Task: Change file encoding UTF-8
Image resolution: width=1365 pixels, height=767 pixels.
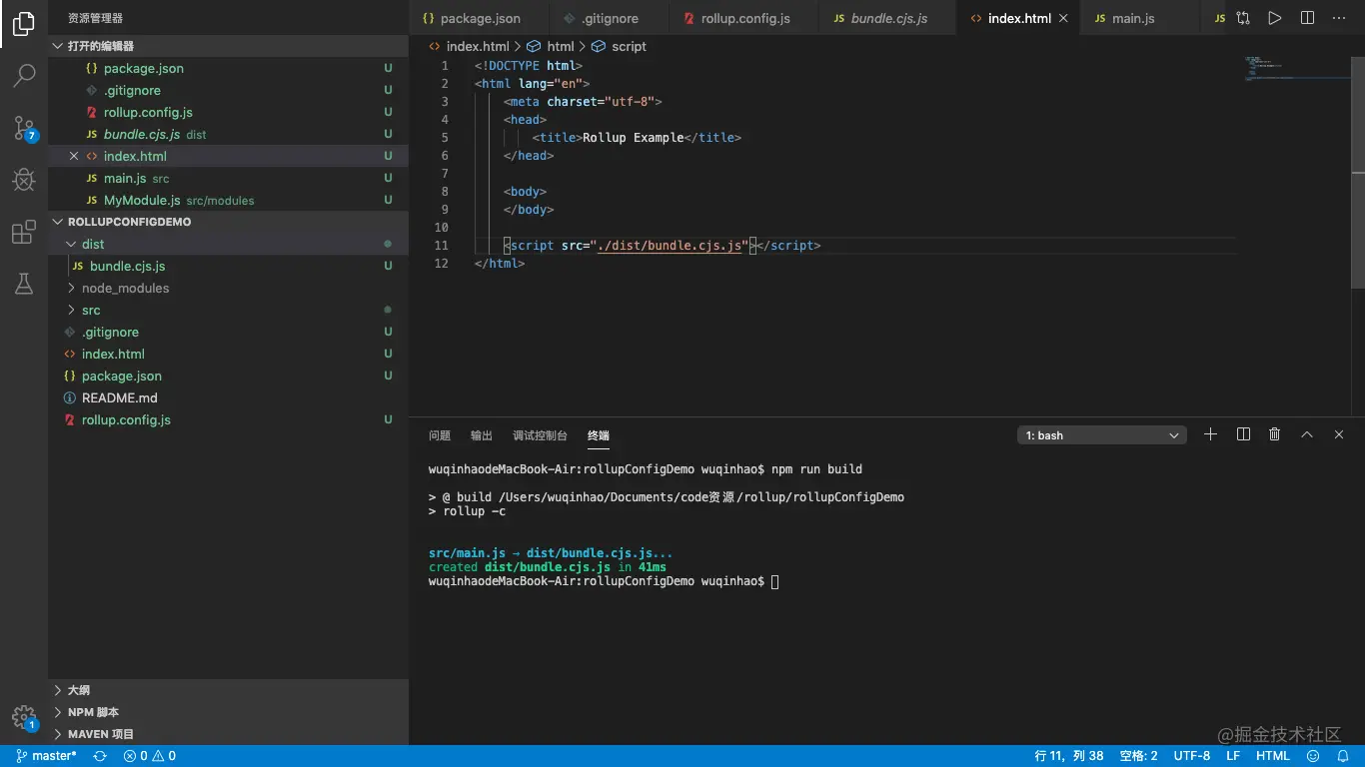Action: [1192, 756]
